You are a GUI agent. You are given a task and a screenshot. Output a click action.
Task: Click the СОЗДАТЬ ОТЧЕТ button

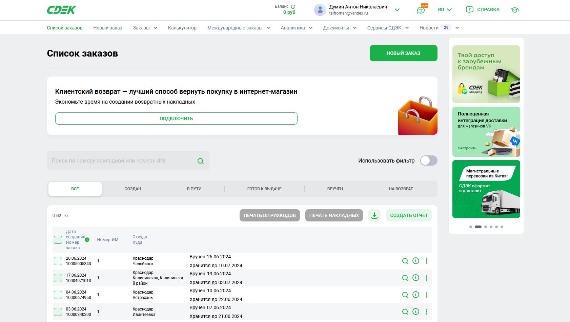pos(409,215)
